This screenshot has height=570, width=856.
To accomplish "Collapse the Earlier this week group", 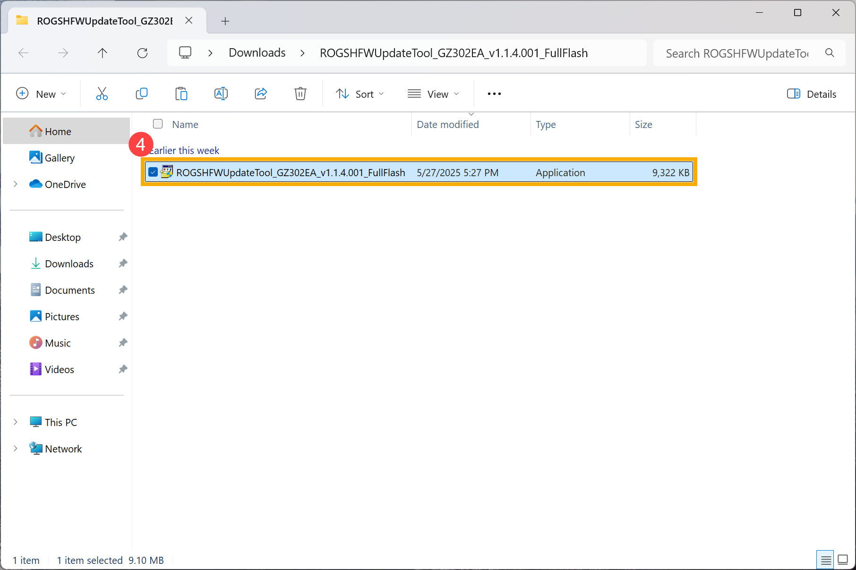I will [184, 150].
